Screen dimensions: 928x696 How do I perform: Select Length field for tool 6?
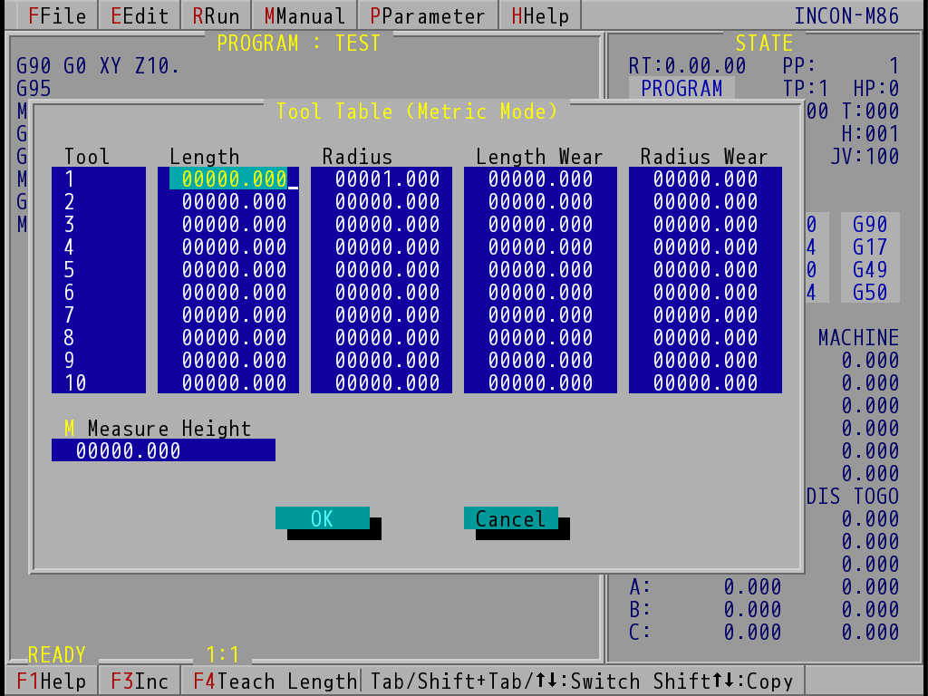(x=228, y=292)
